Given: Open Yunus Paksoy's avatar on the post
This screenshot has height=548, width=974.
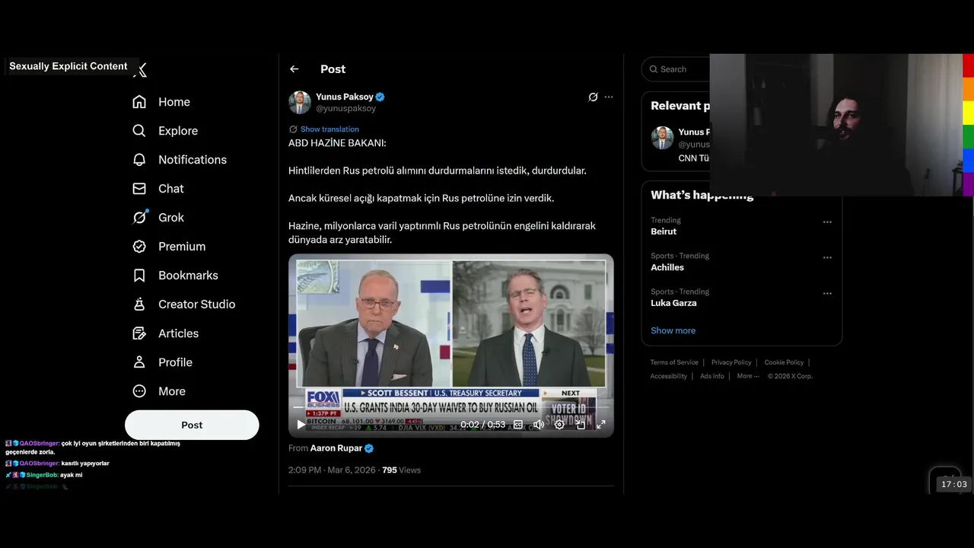Looking at the screenshot, I should (x=300, y=102).
